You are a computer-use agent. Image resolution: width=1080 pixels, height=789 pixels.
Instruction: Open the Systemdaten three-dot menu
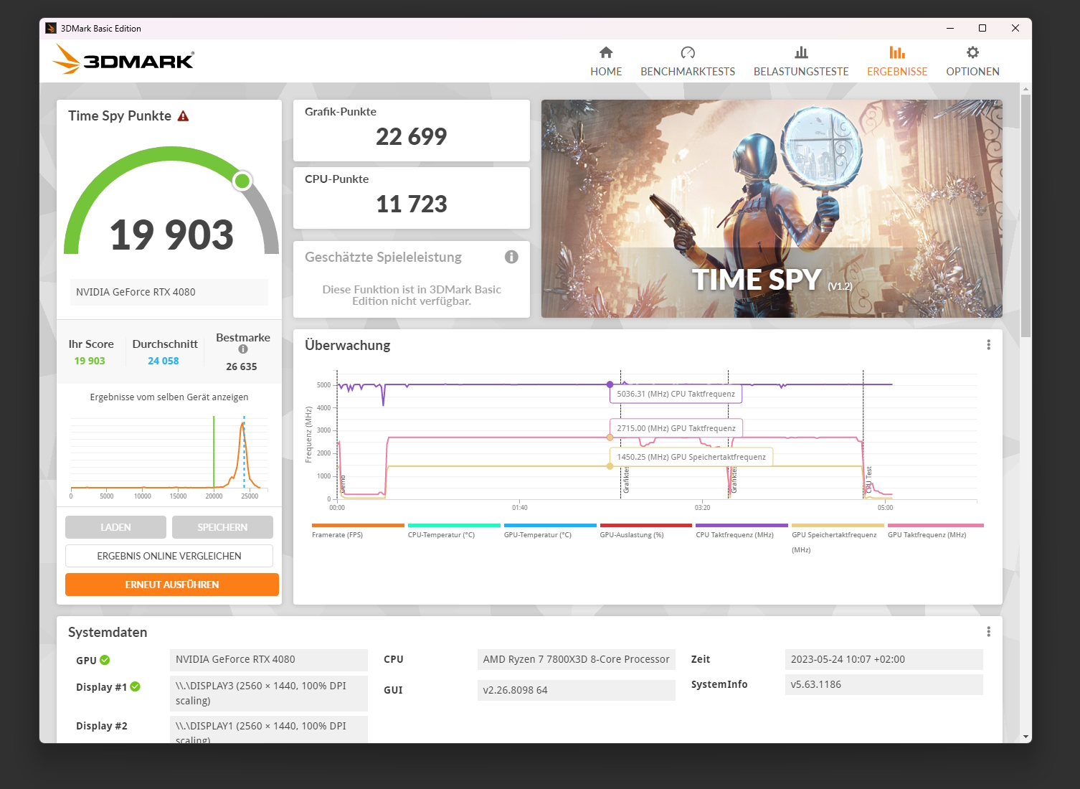pyautogui.click(x=988, y=632)
